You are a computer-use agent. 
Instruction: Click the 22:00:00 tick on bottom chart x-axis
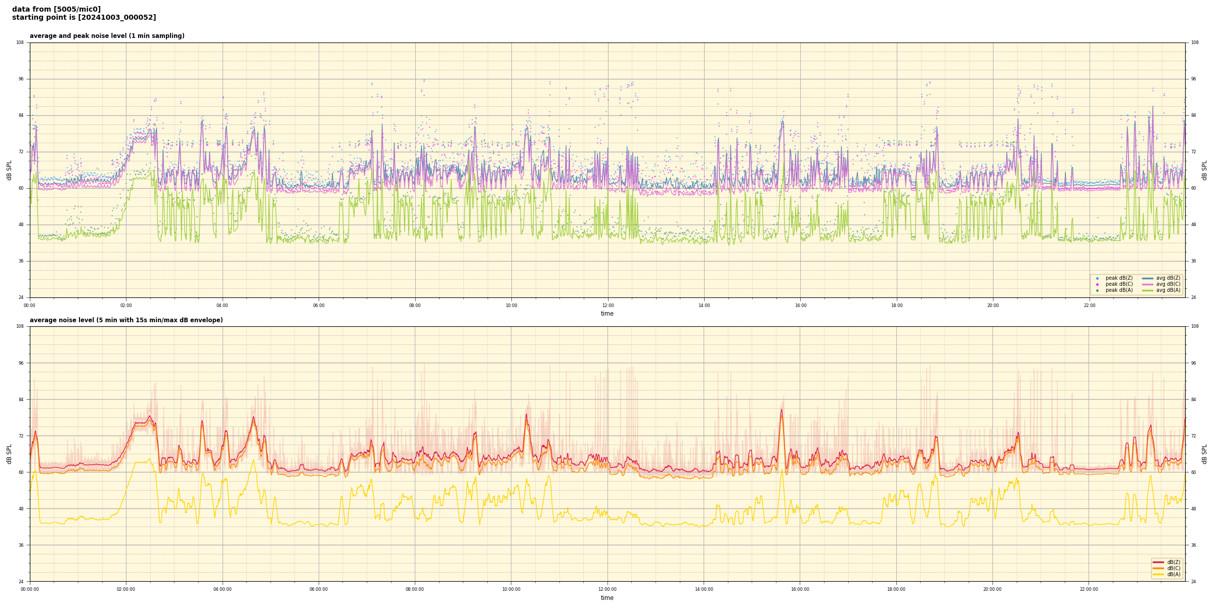tap(1089, 589)
